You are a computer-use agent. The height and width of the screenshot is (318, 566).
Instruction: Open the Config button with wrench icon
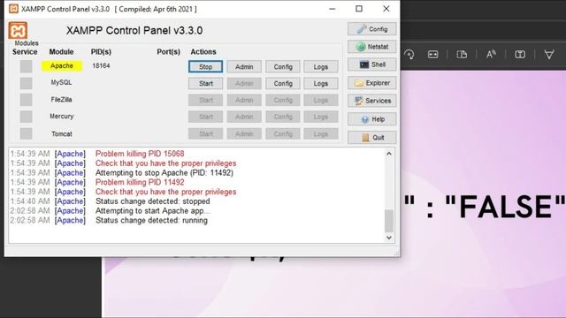pyautogui.click(x=371, y=29)
